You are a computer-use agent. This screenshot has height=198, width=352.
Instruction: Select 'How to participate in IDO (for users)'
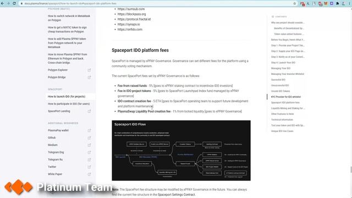(69, 104)
